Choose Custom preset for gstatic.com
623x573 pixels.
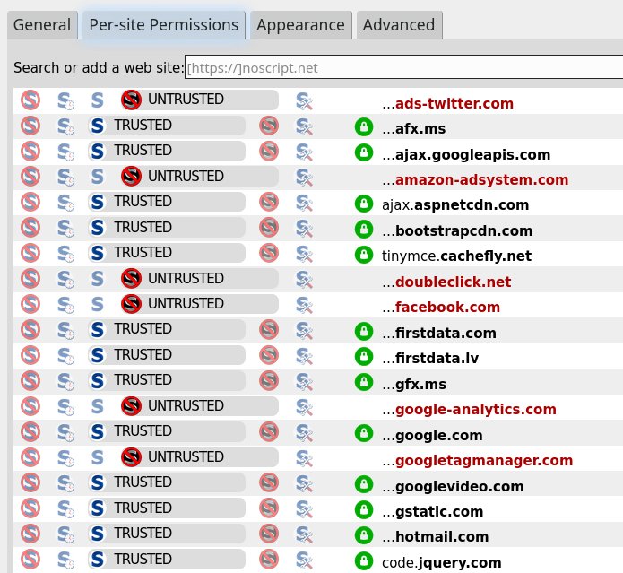point(304,509)
